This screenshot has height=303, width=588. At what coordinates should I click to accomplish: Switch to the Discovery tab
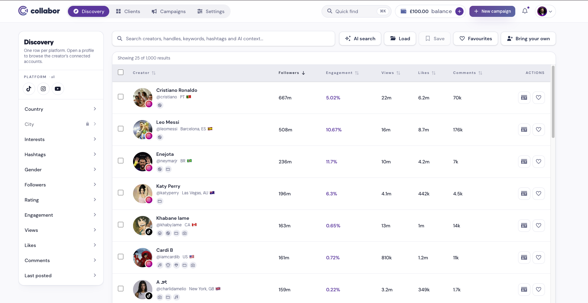tap(89, 11)
